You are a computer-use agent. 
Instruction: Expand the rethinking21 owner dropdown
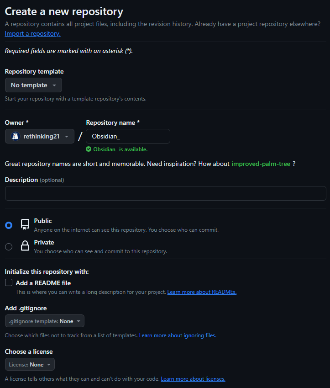click(x=39, y=136)
